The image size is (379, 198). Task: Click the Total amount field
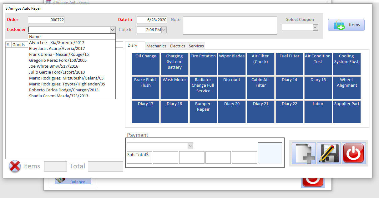(105, 166)
